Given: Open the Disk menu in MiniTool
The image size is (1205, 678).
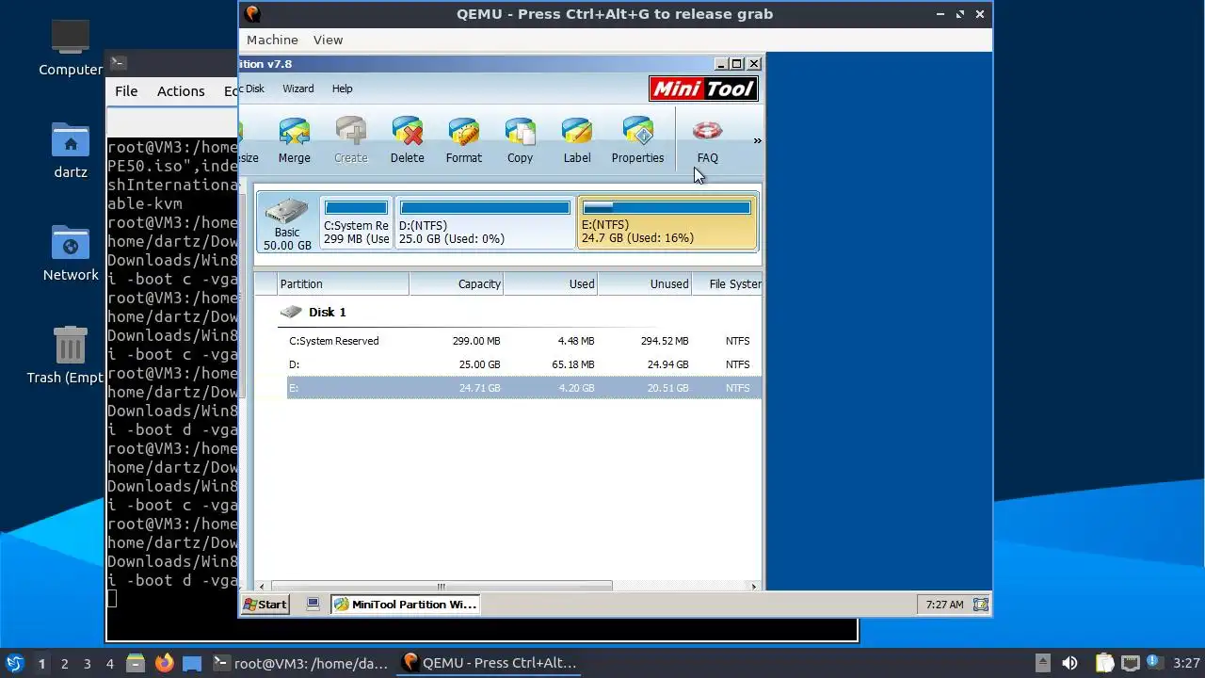Looking at the screenshot, I should pyautogui.click(x=253, y=89).
